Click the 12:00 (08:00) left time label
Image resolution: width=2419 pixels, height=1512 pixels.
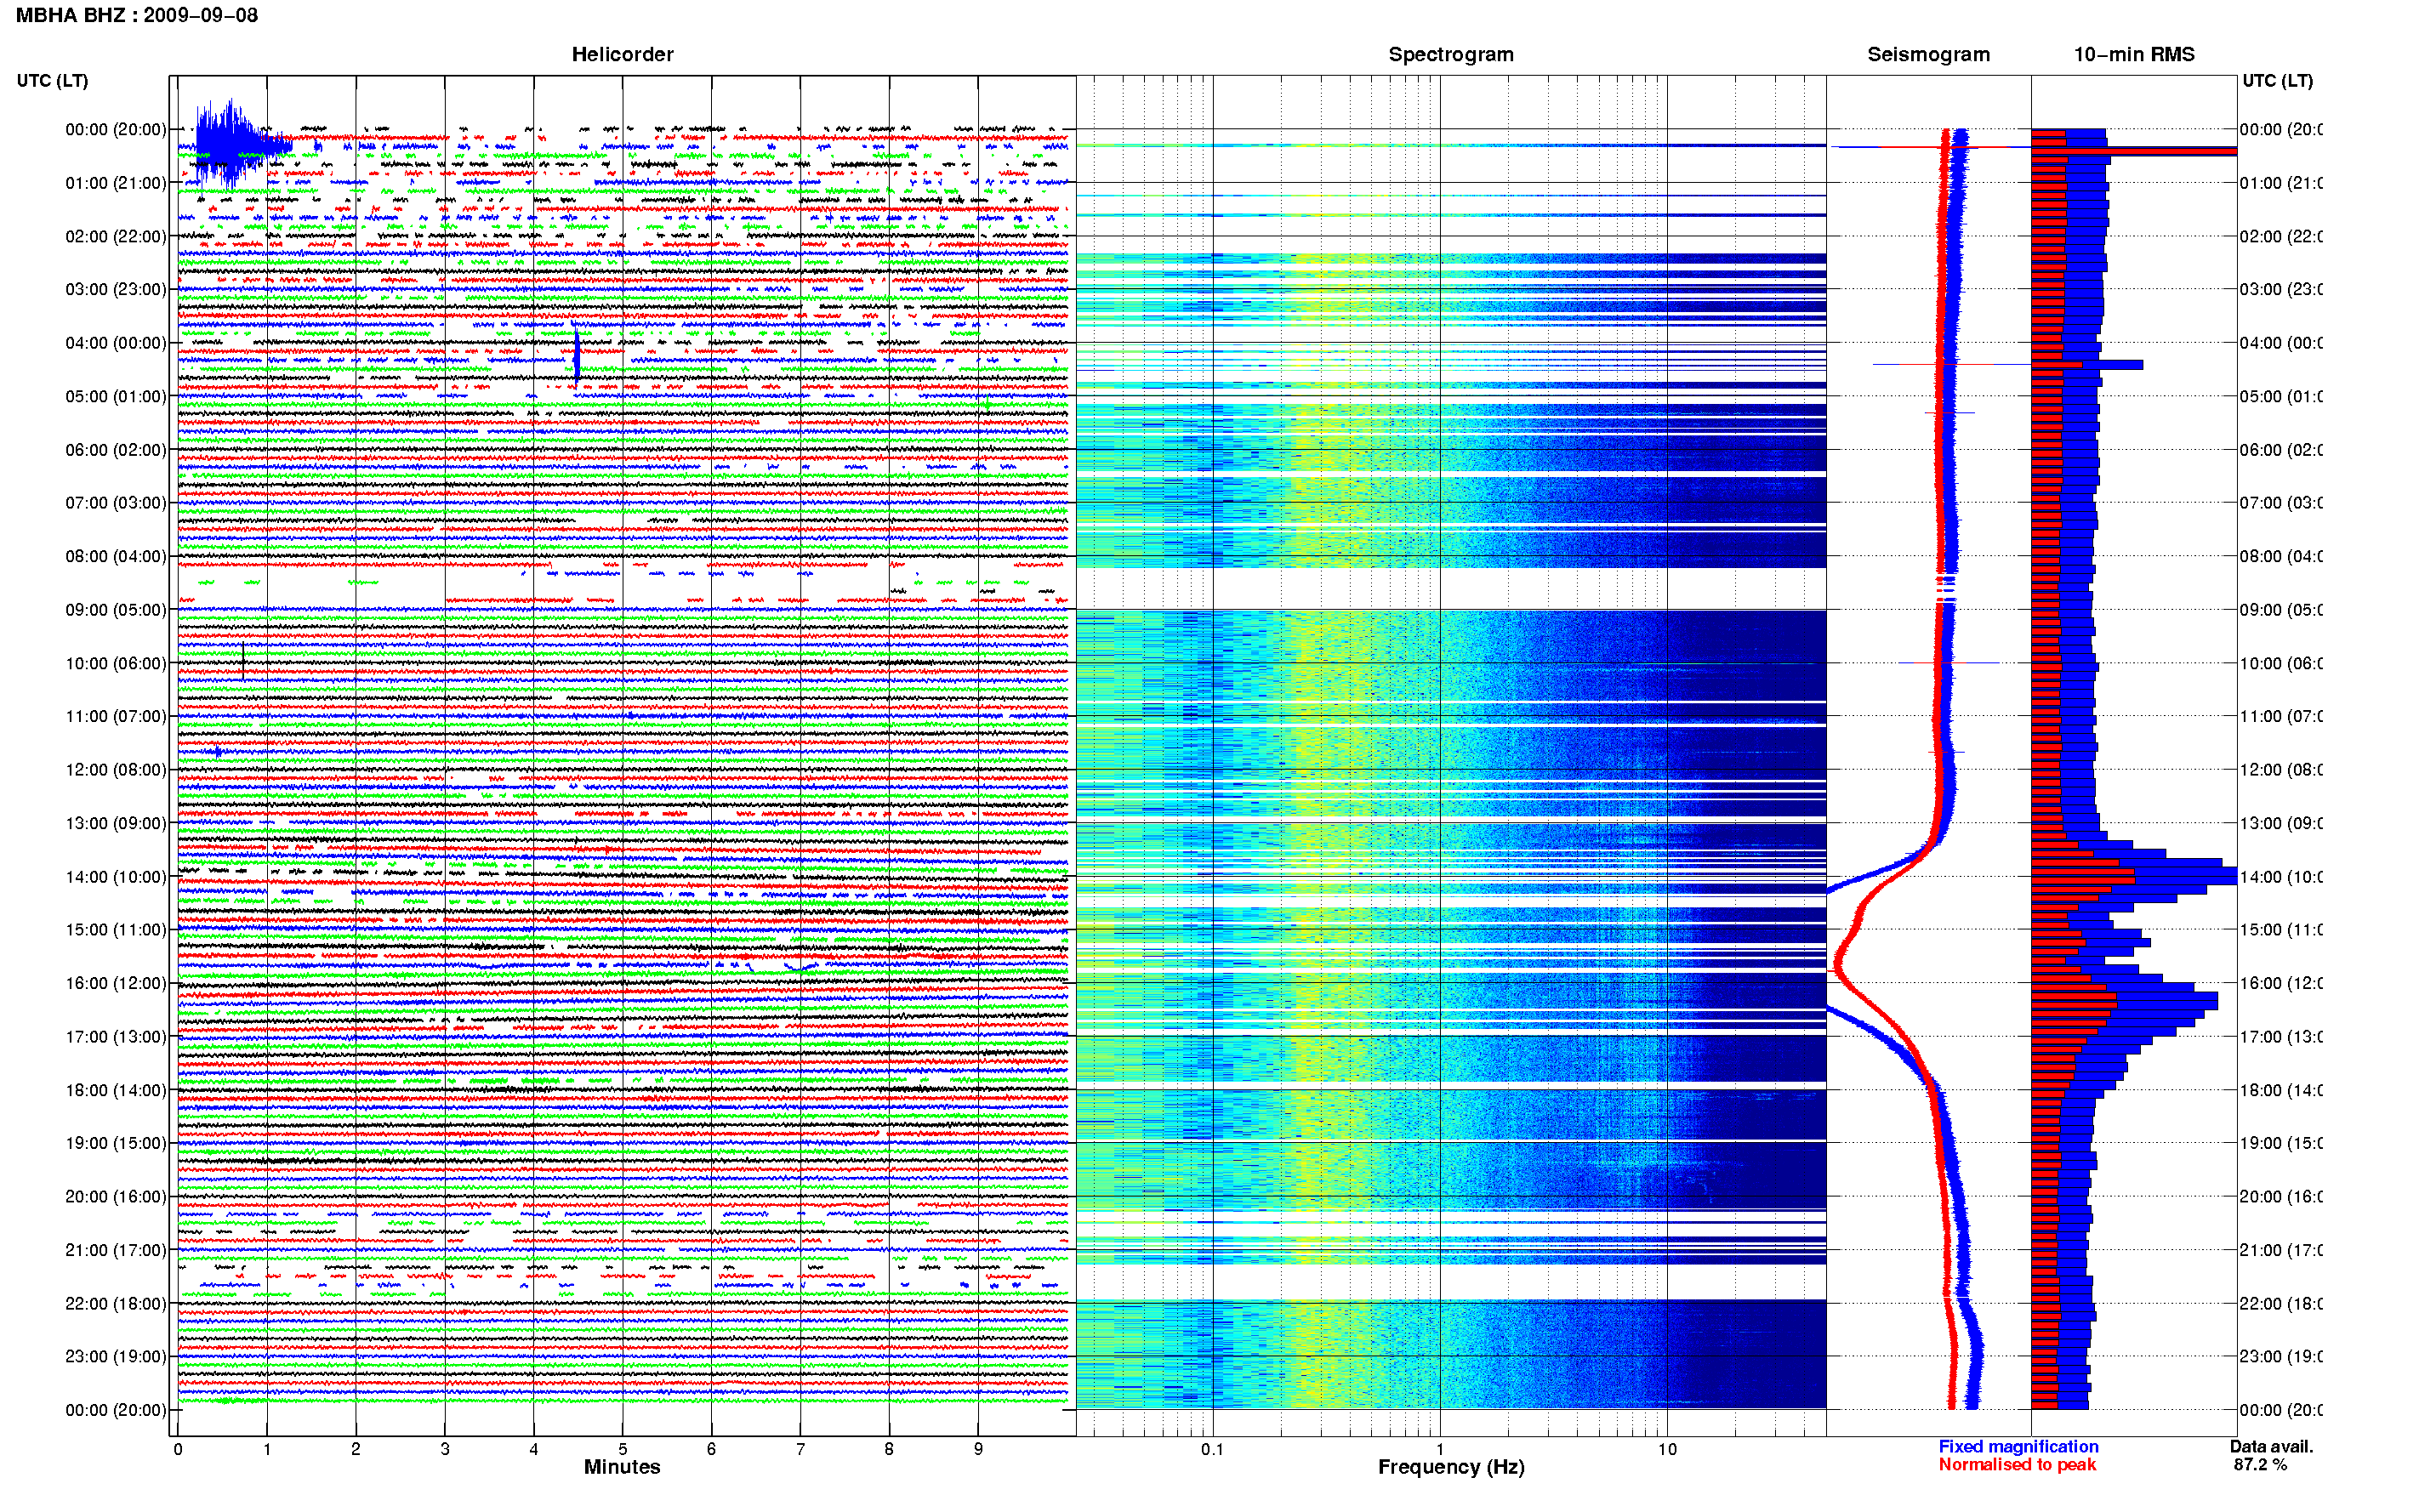116,770
